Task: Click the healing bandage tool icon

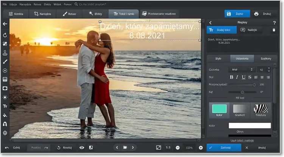Action: 5,44
